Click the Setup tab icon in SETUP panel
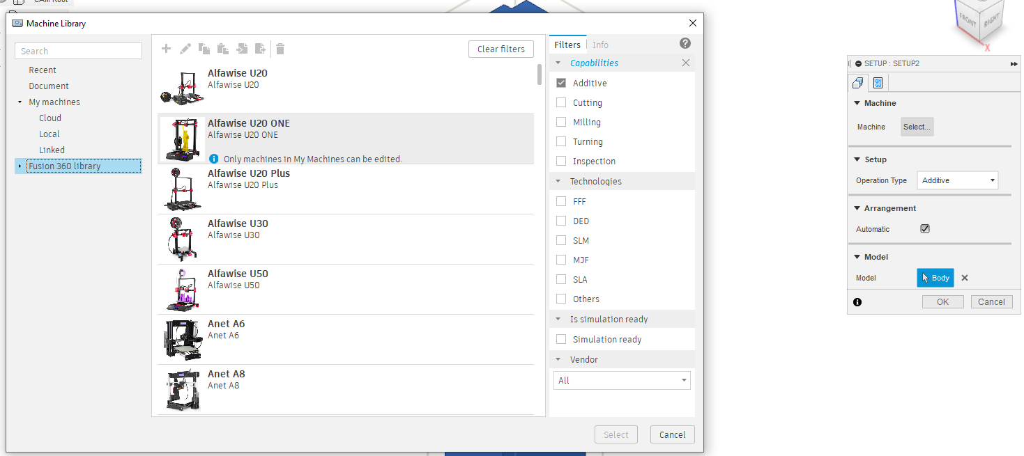The height and width of the screenshot is (456, 1024). [x=858, y=83]
